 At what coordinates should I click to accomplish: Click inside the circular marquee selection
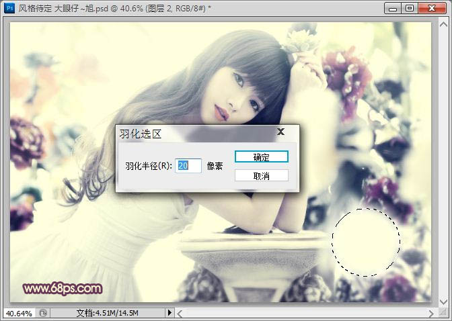point(366,242)
